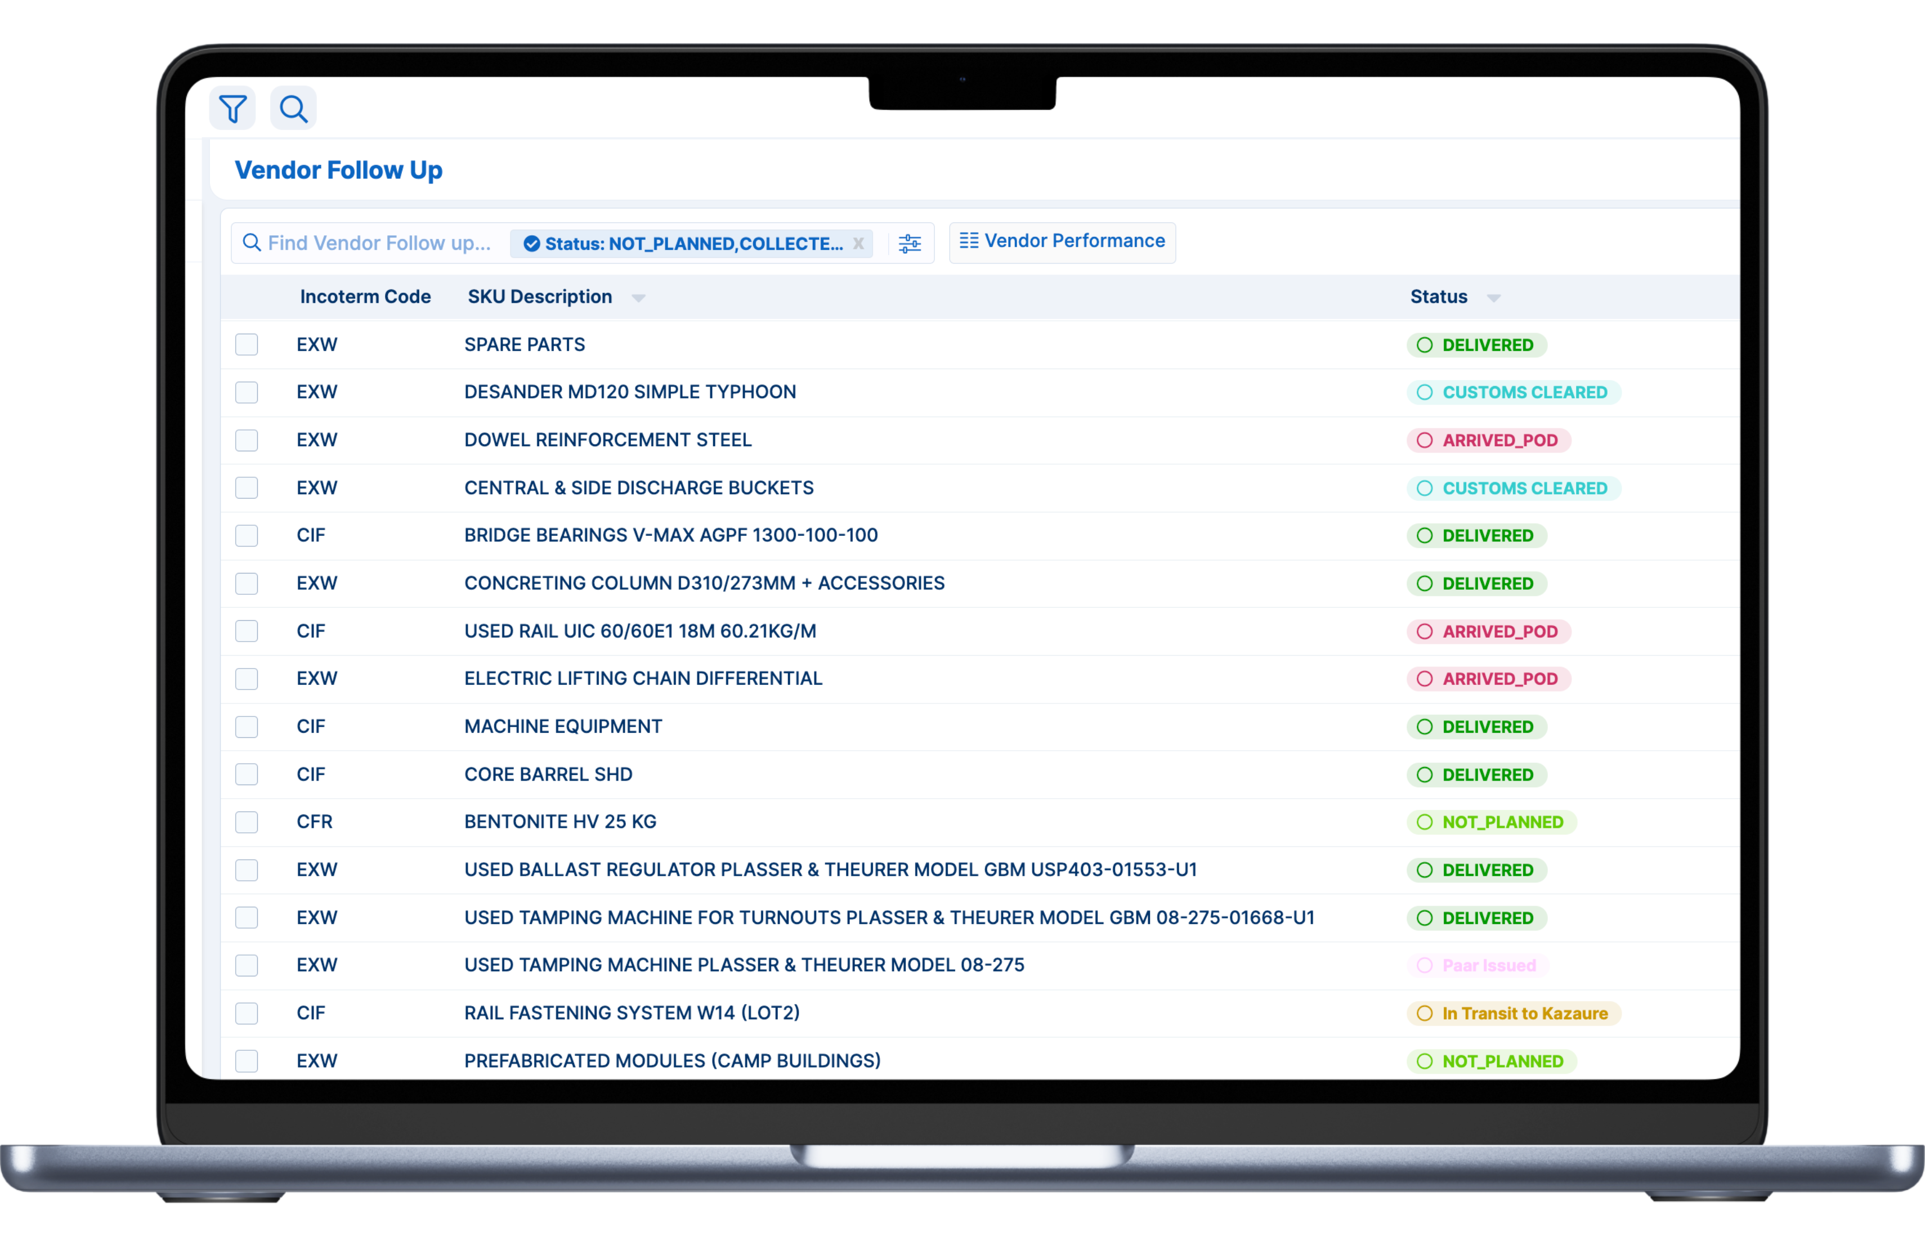Click the search icon inside Find field

point(252,243)
